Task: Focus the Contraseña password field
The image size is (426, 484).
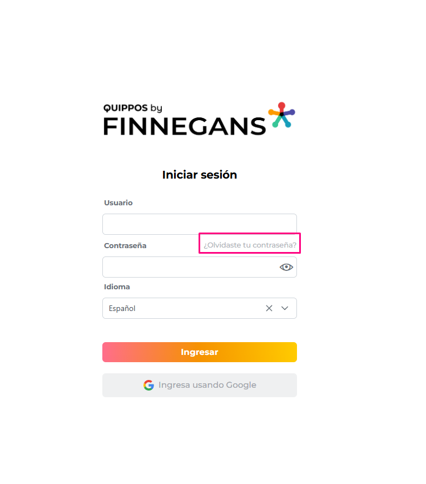Action: [x=189, y=267]
